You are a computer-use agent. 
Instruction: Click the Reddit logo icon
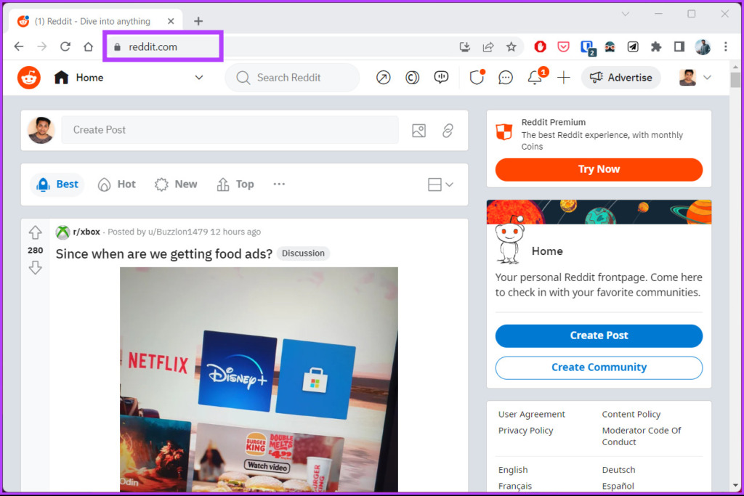(x=29, y=77)
